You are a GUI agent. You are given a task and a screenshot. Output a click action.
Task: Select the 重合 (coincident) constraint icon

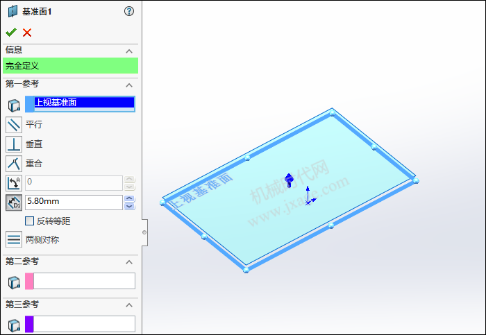click(14, 164)
